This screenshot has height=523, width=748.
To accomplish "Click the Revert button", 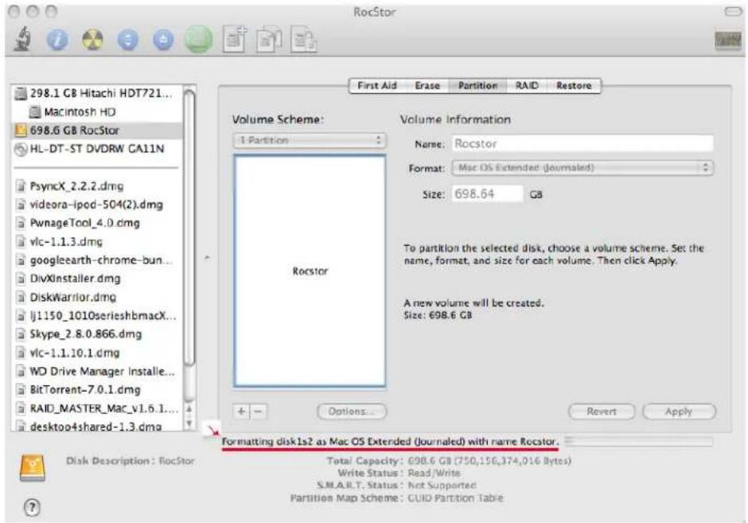I will coord(601,412).
